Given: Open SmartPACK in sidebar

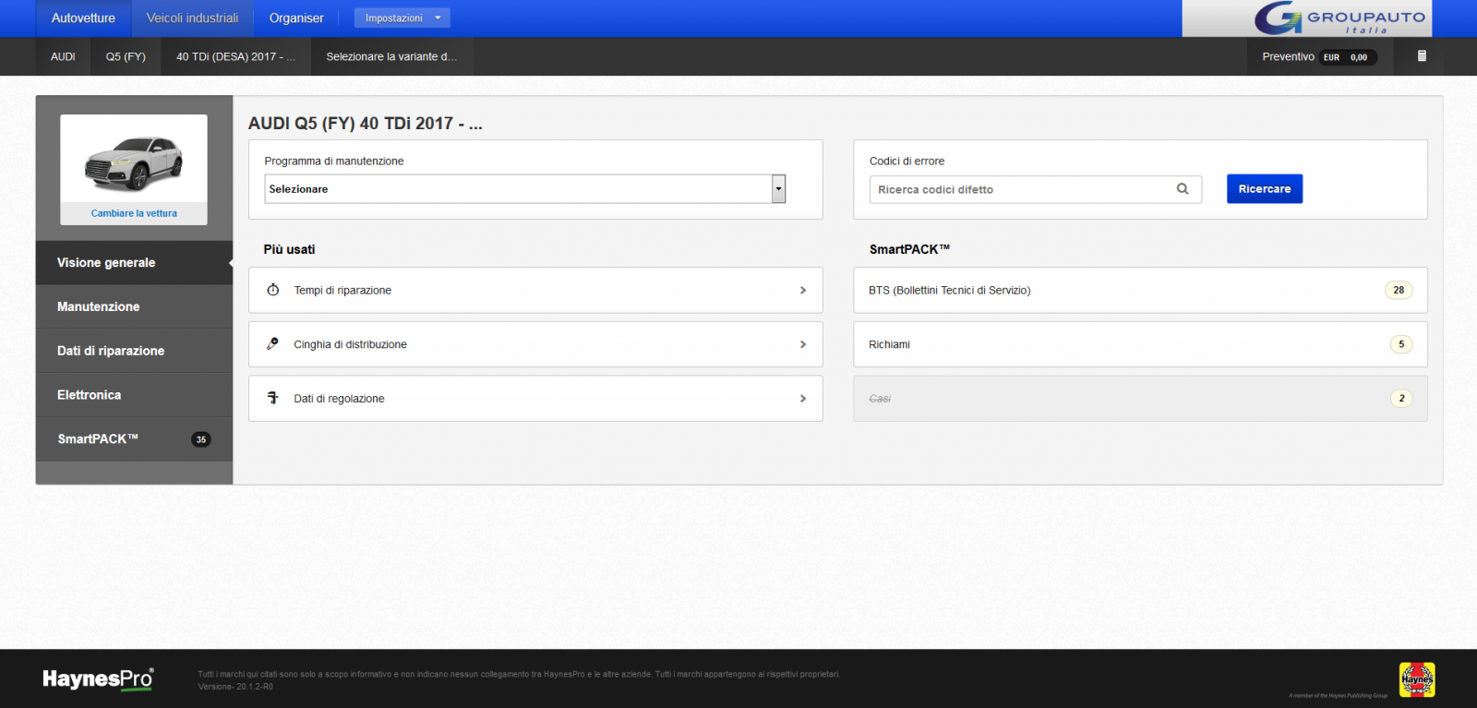Looking at the screenshot, I should 134,439.
